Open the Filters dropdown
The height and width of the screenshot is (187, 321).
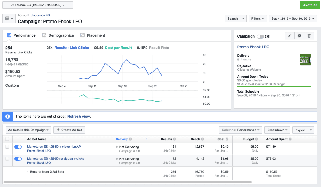(258, 19)
